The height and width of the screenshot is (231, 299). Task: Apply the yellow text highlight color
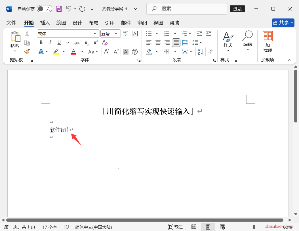coord(56,52)
